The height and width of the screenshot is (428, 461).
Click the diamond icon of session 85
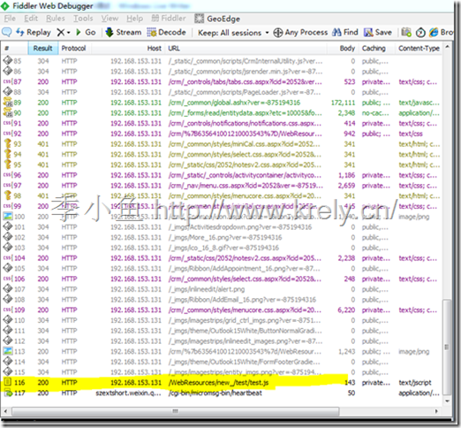[x=7, y=60]
